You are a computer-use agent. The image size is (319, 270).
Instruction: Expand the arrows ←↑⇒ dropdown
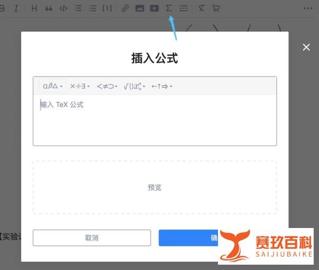pyautogui.click(x=162, y=86)
